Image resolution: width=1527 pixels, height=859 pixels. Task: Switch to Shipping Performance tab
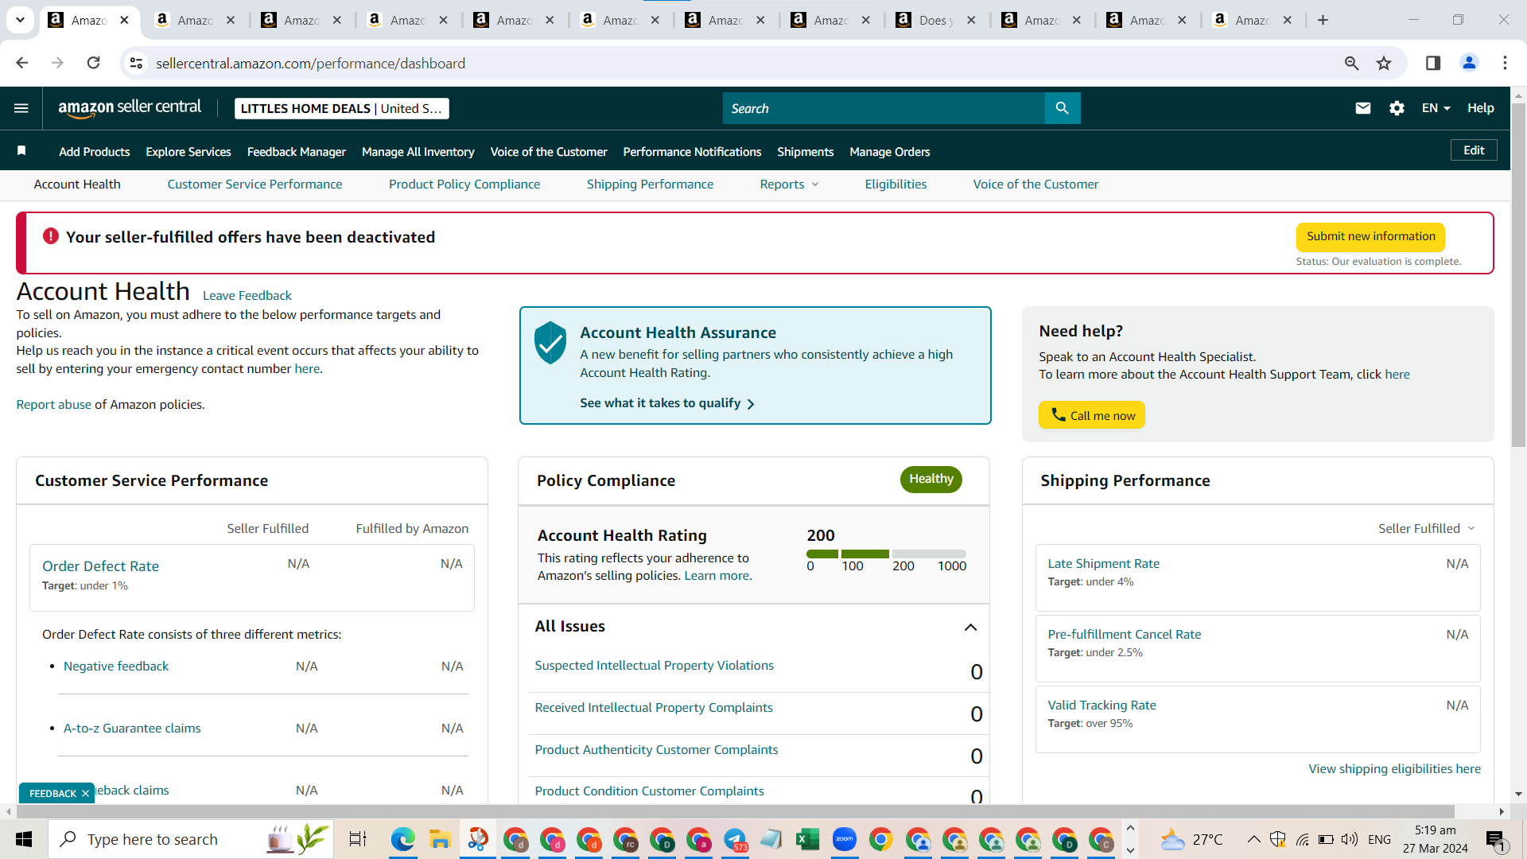coord(650,185)
